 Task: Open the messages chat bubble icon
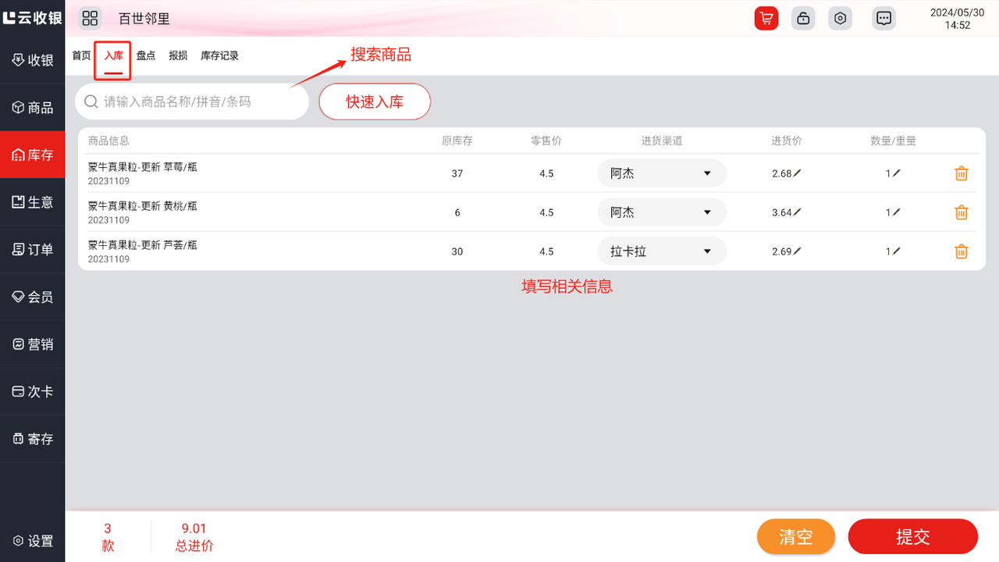[883, 19]
